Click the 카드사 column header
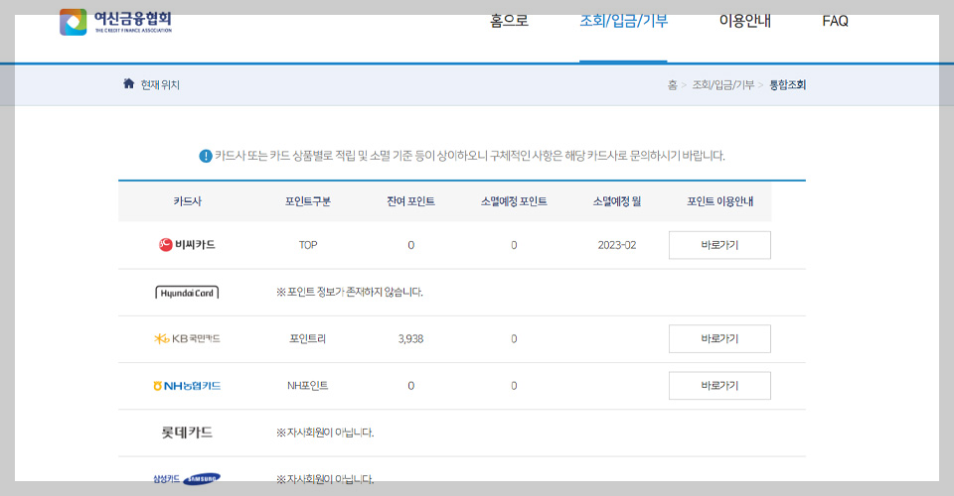Image resolution: width=954 pixels, height=496 pixels. pyautogui.click(x=187, y=201)
